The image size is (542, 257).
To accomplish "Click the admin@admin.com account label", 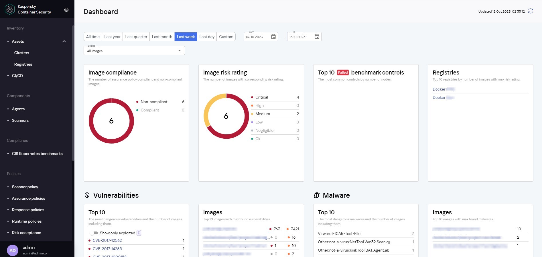I will 36,253.
